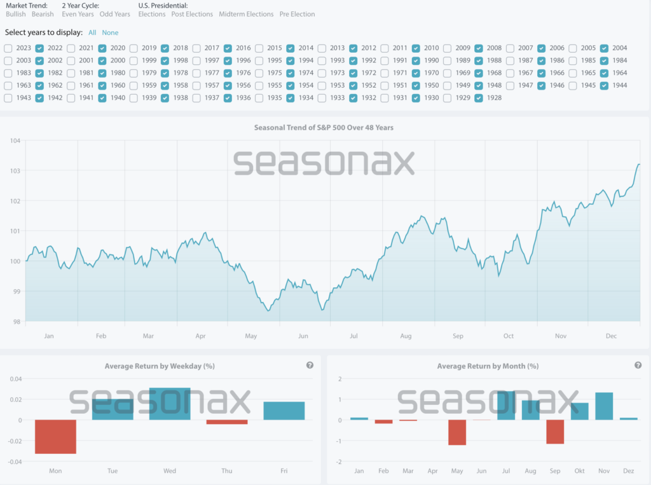Image resolution: width=651 pixels, height=485 pixels.
Task: Choose the Midterm Elections filter
Action: pyautogui.click(x=246, y=14)
